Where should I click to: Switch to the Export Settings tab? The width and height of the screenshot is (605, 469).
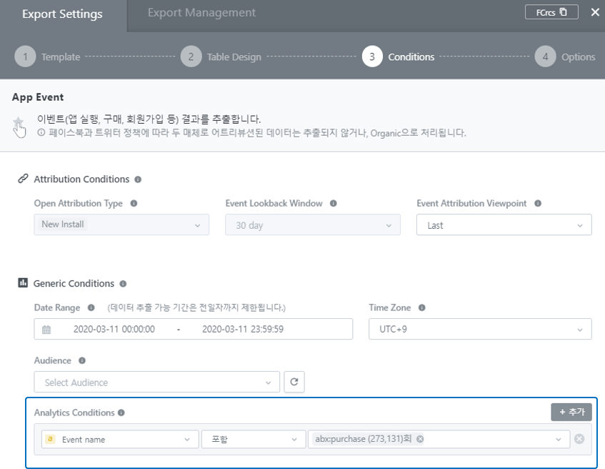pos(63,14)
